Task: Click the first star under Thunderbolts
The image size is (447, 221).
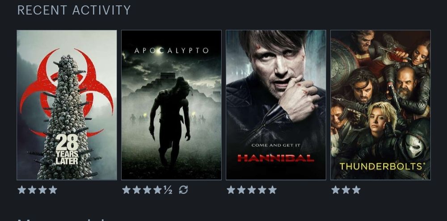Action: point(336,190)
